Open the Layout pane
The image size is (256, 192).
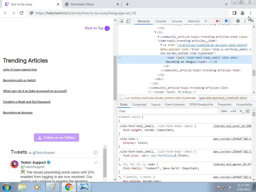point(156,104)
